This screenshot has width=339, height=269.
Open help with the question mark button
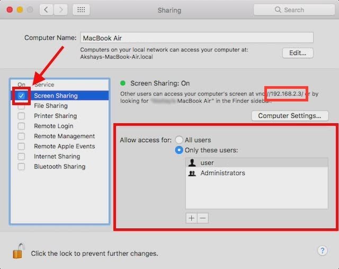322,251
